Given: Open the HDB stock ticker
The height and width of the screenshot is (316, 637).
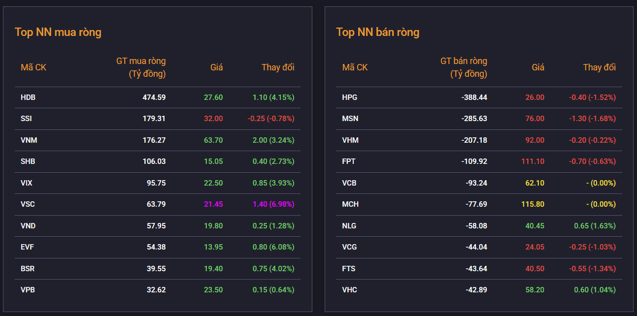Looking at the screenshot, I should (28, 97).
